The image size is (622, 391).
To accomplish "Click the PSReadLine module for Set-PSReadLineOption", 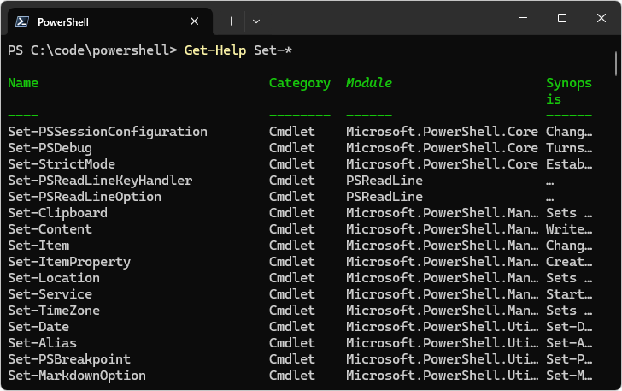I will (x=384, y=197).
